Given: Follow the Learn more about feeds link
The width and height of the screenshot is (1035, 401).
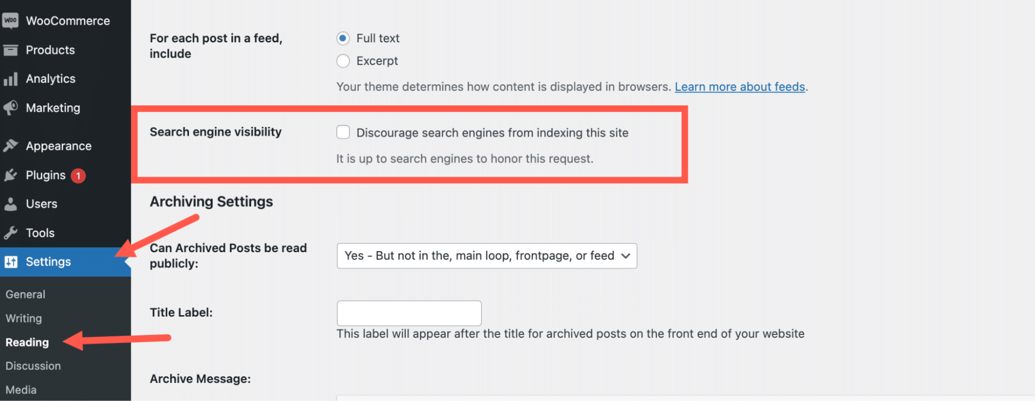Looking at the screenshot, I should point(740,86).
